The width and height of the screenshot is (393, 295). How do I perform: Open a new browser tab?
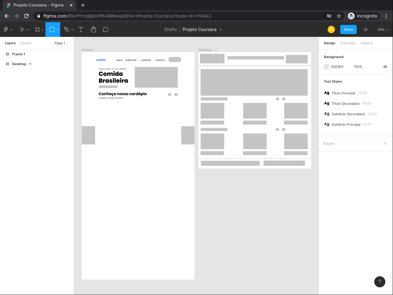[83, 5]
